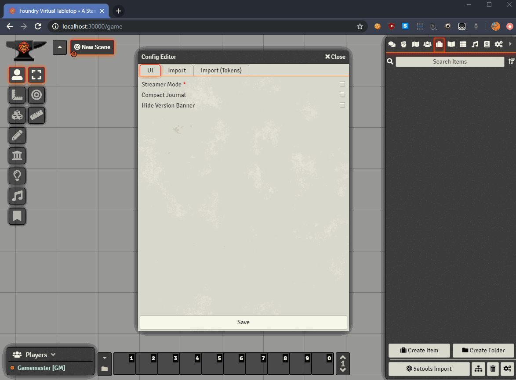Image resolution: width=516 pixels, height=380 pixels.
Task: Open the Tiles controls cubes icon
Action: click(x=17, y=115)
